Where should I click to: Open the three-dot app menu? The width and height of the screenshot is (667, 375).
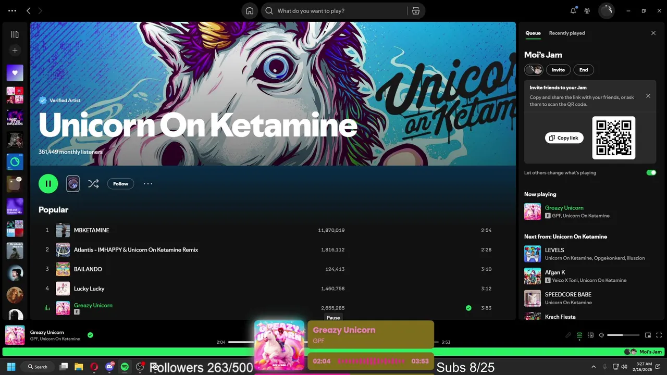pos(12,10)
